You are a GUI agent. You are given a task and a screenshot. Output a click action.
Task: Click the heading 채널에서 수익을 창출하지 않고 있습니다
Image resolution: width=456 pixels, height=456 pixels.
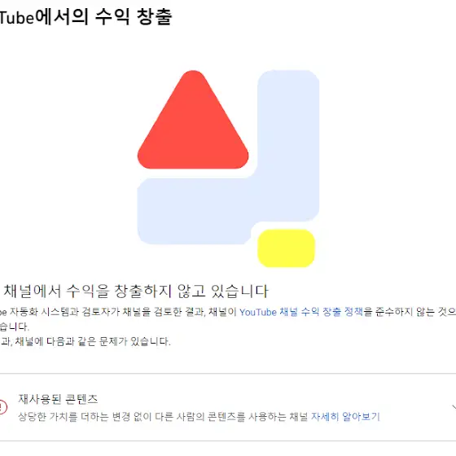pyautogui.click(x=135, y=291)
